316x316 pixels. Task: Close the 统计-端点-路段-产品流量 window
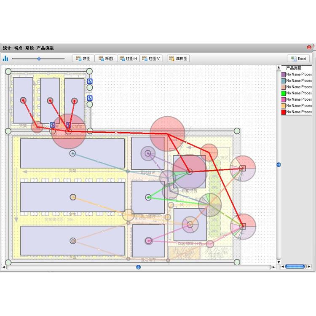pyautogui.click(x=309, y=48)
